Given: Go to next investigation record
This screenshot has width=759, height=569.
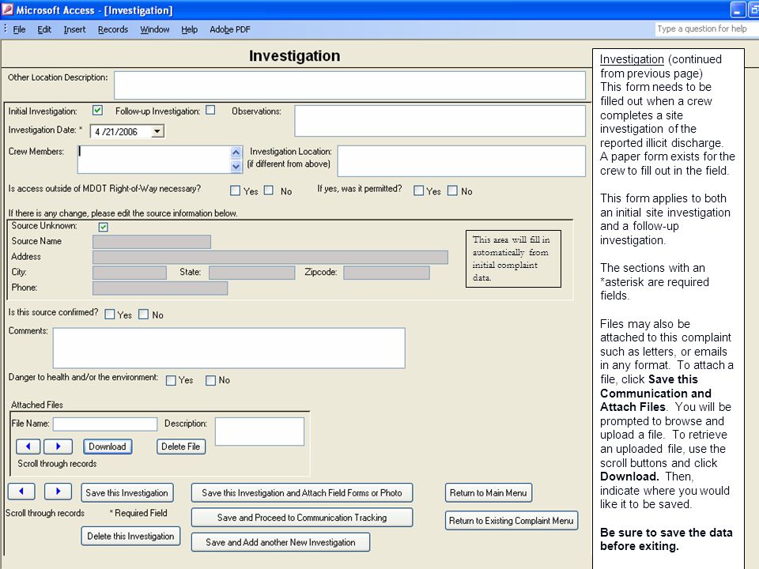Looking at the screenshot, I should click(58, 491).
